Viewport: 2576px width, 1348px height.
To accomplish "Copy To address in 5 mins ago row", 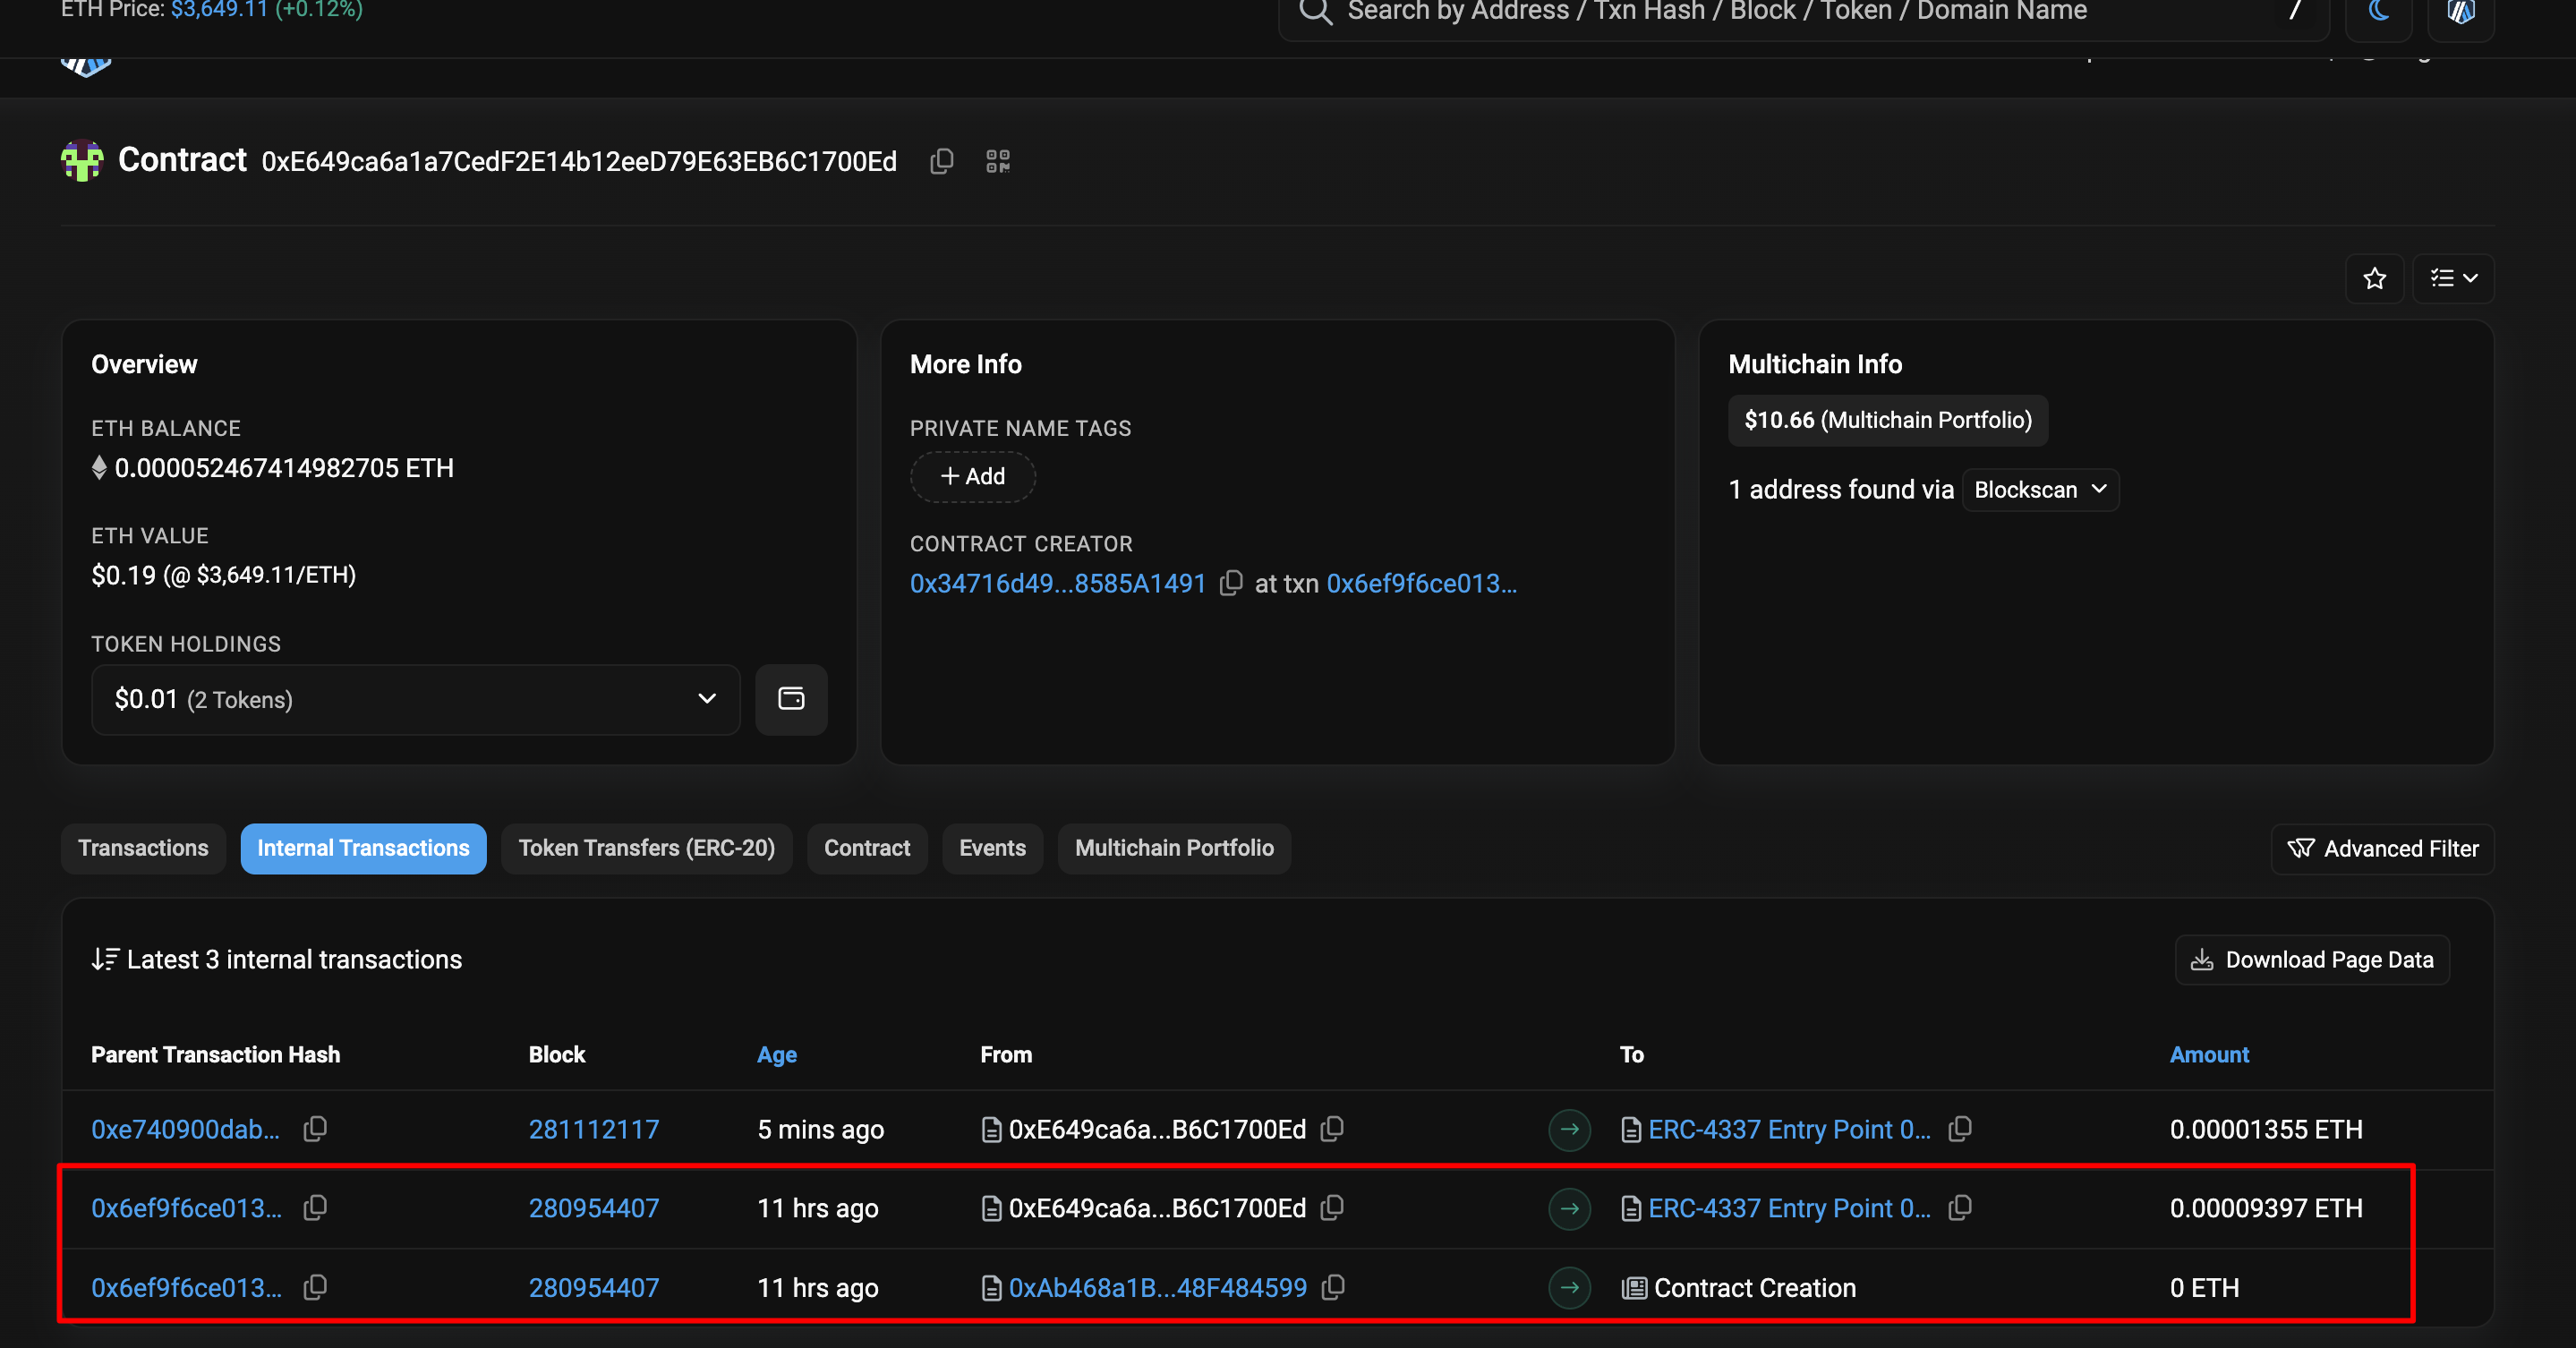I will point(1959,1129).
